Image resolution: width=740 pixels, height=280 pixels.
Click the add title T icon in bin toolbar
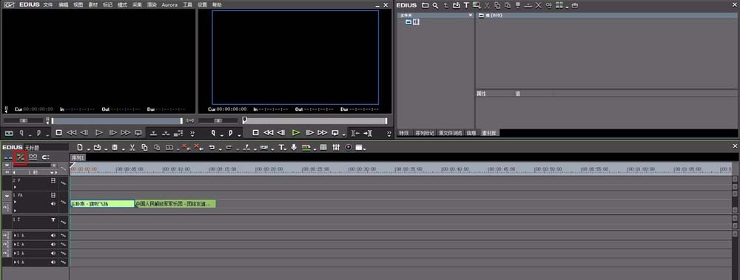[x=466, y=5]
